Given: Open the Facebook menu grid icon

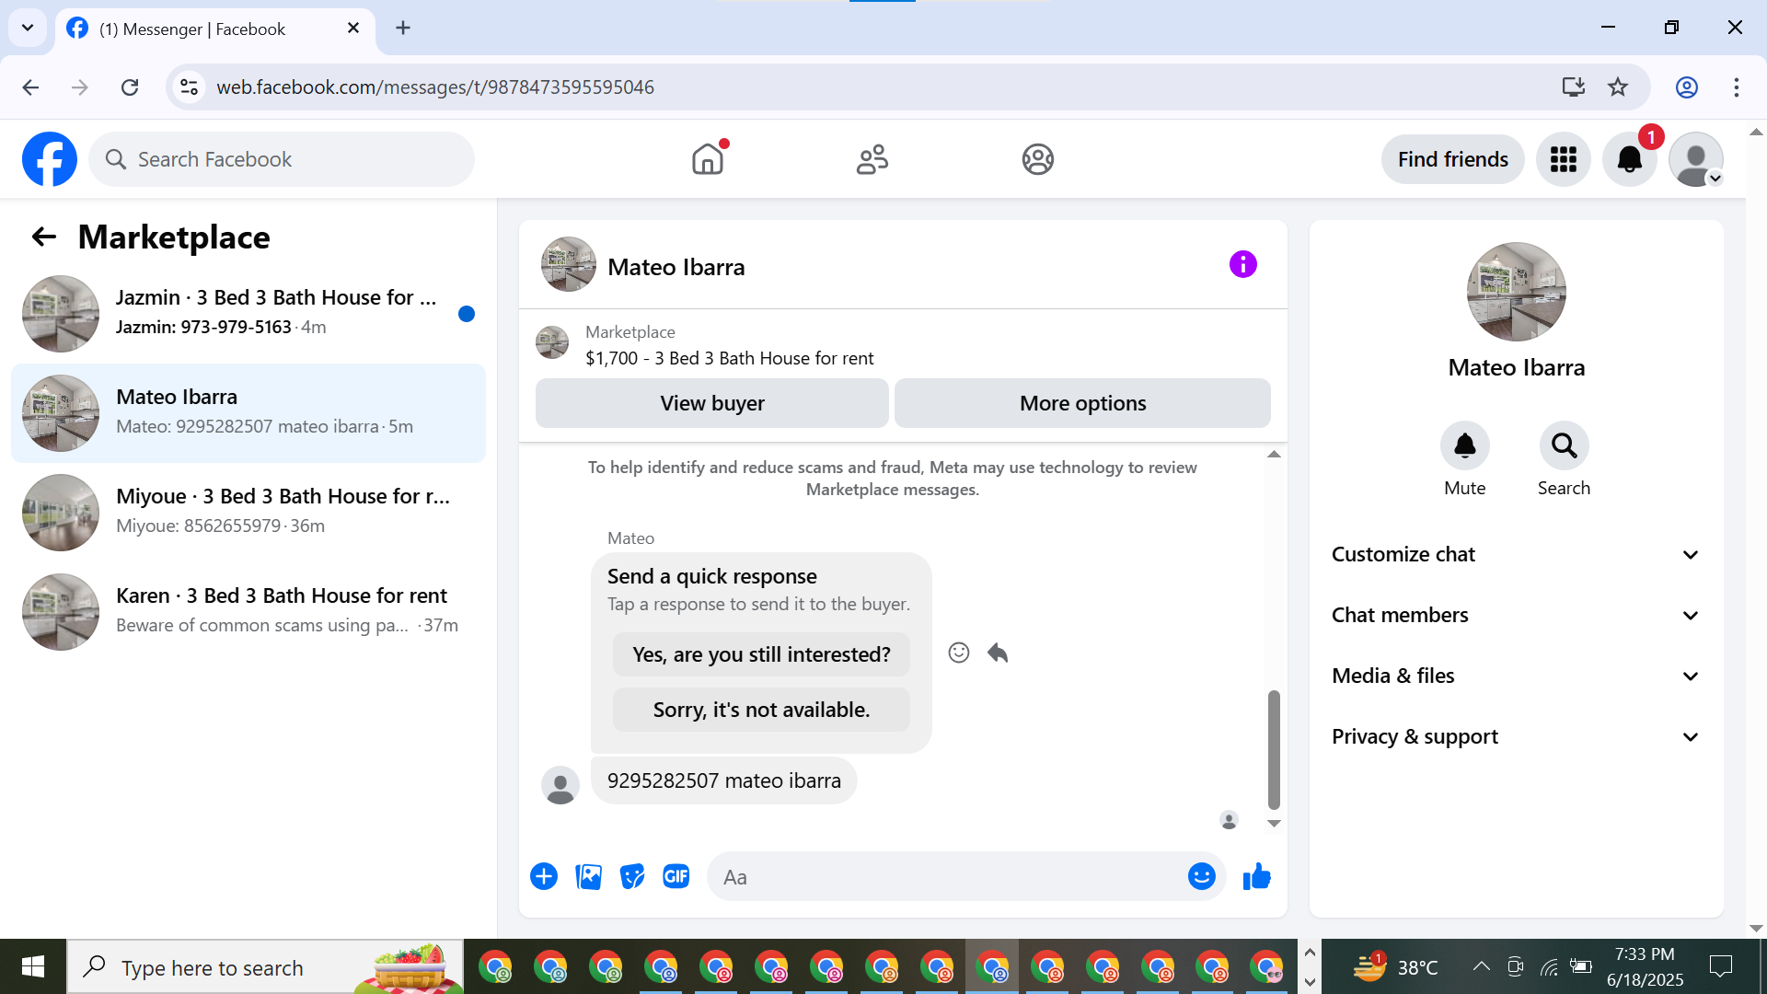Looking at the screenshot, I should pos(1563,159).
